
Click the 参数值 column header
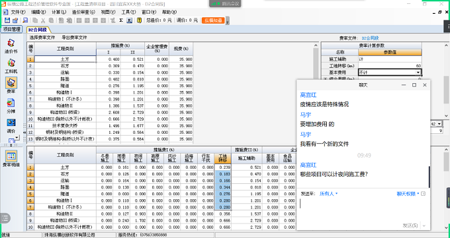[x=390, y=52]
